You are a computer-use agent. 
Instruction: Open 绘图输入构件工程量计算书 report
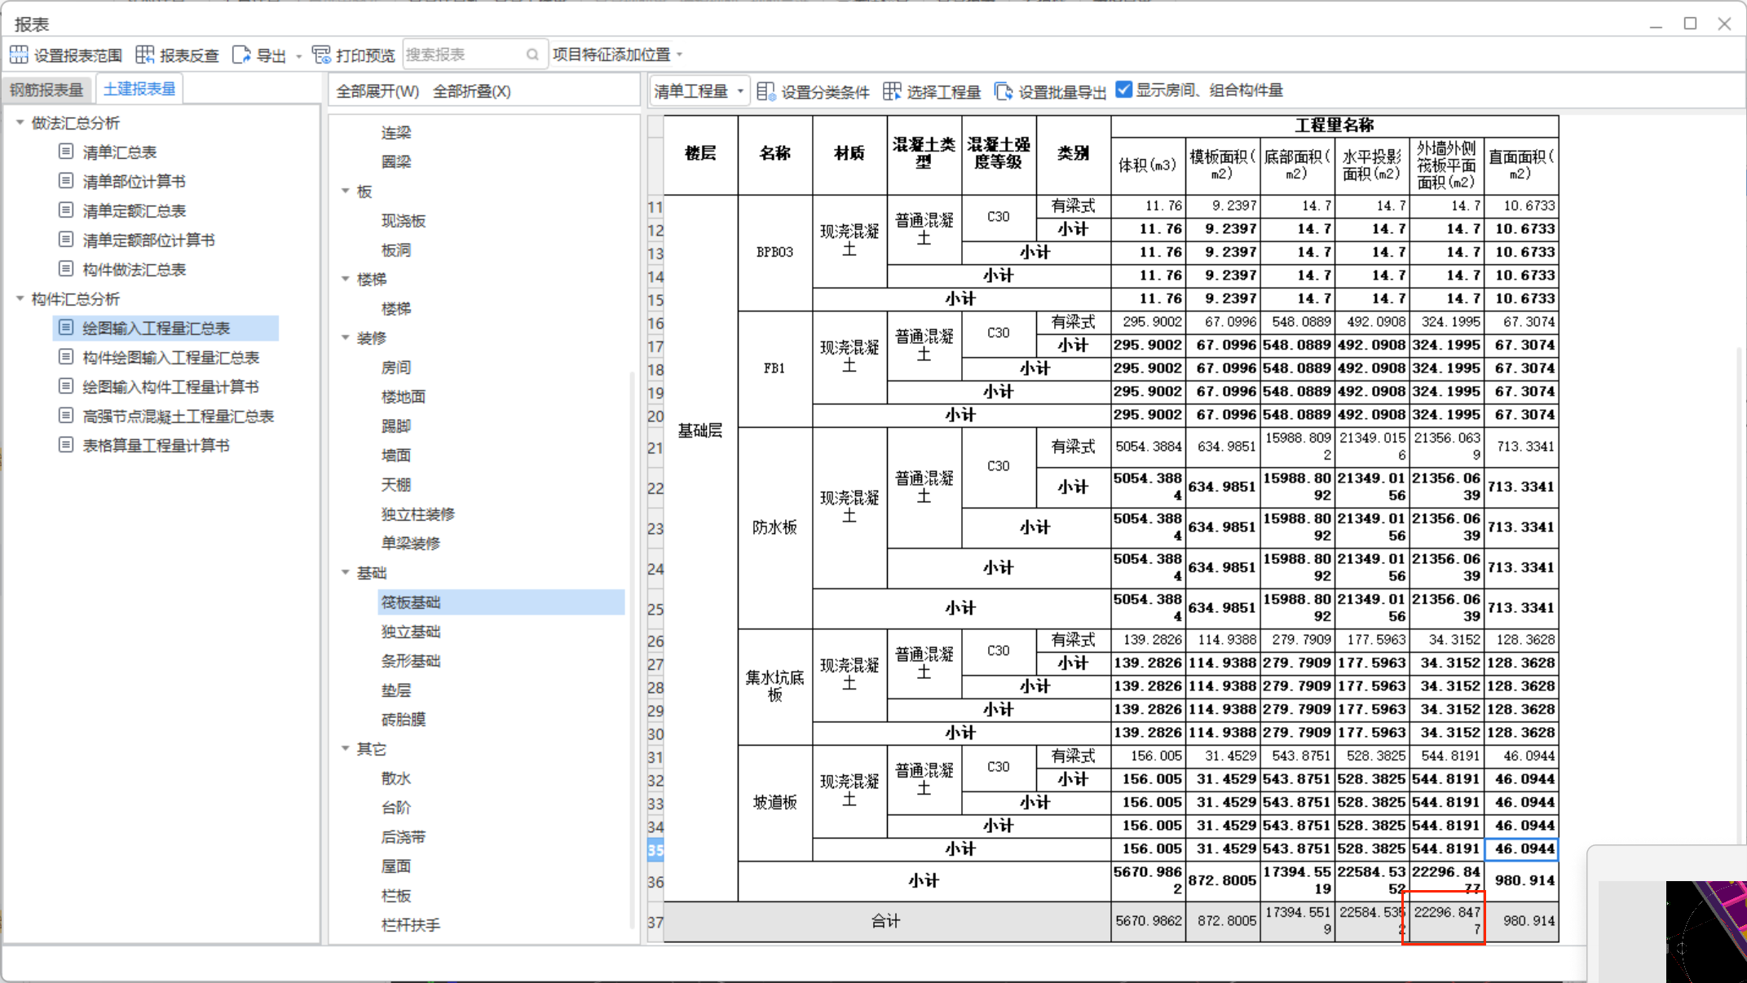[170, 386]
